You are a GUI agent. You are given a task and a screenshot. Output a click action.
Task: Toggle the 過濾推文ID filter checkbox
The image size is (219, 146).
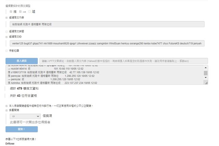[x=7, y=36]
